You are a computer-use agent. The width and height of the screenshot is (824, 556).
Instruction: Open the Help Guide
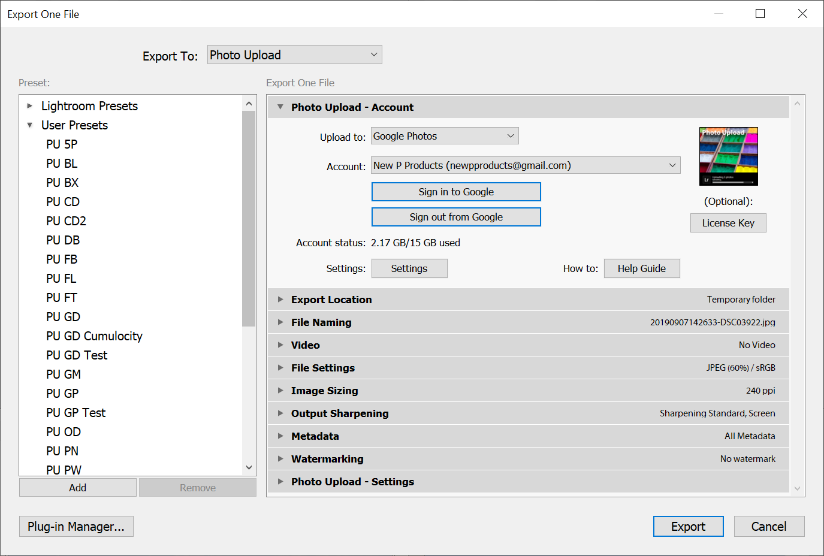641,268
